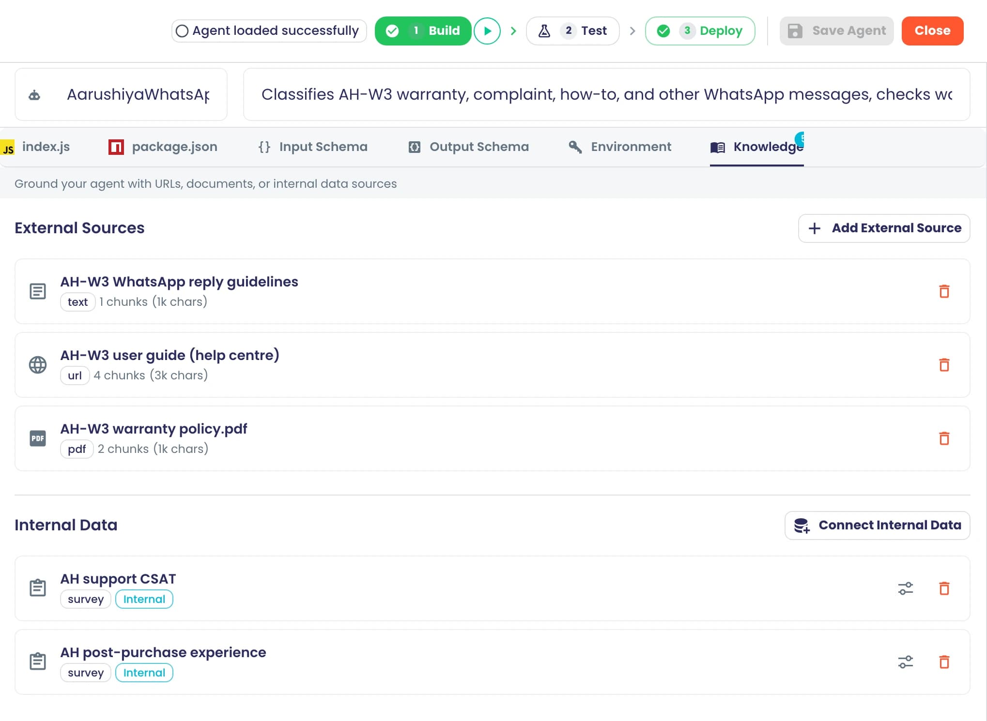Click the 'url' type tag
The width and height of the screenshot is (987, 721).
(x=75, y=376)
